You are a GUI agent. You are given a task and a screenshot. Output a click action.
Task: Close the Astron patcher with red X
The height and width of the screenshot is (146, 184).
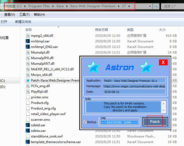pyautogui.click(x=163, y=62)
